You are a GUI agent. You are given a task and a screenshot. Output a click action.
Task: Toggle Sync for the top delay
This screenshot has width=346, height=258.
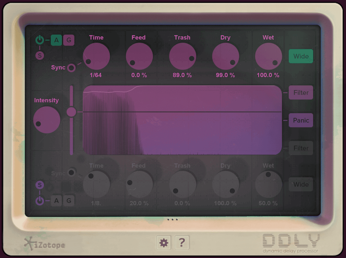coord(71,68)
